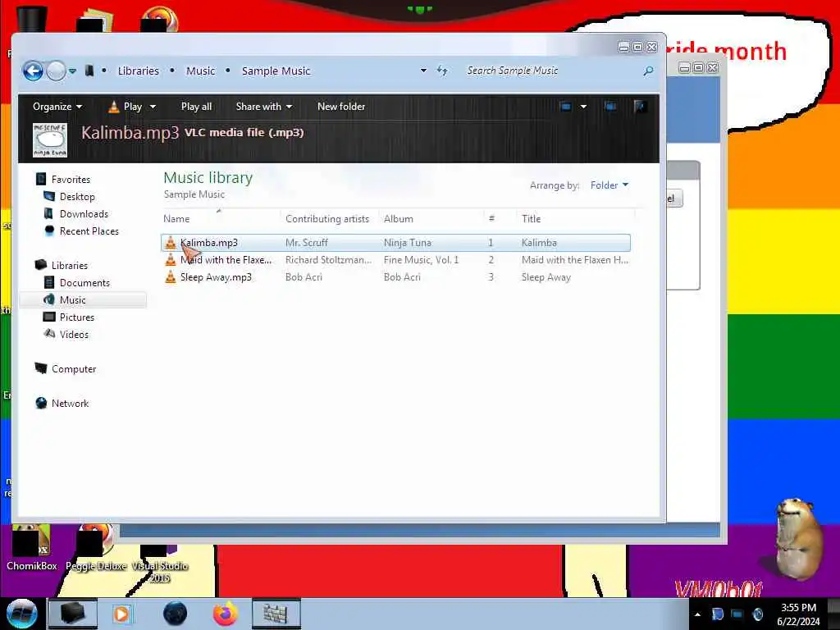Select Sample Music breadcrumb segment

276,71
